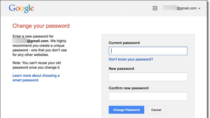Focus the Current password field
Screen dimensions: 210x118
coord(148,51)
